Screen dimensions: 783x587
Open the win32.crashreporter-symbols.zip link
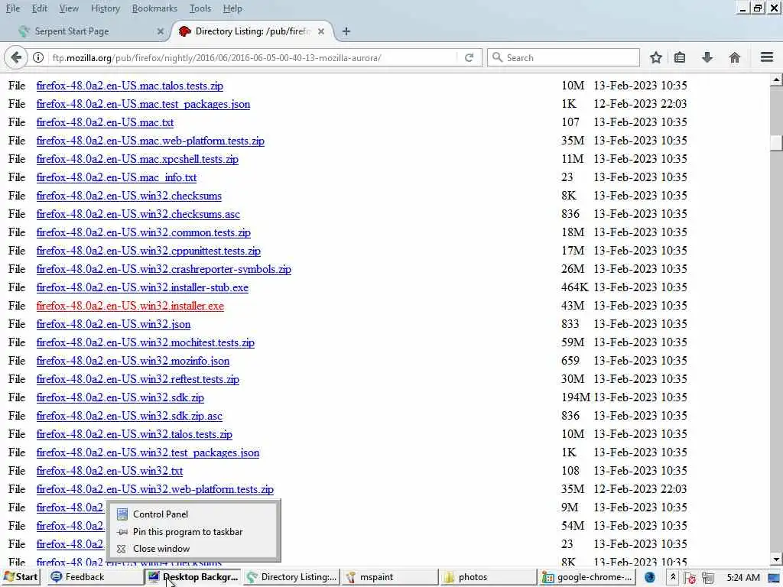164,270
